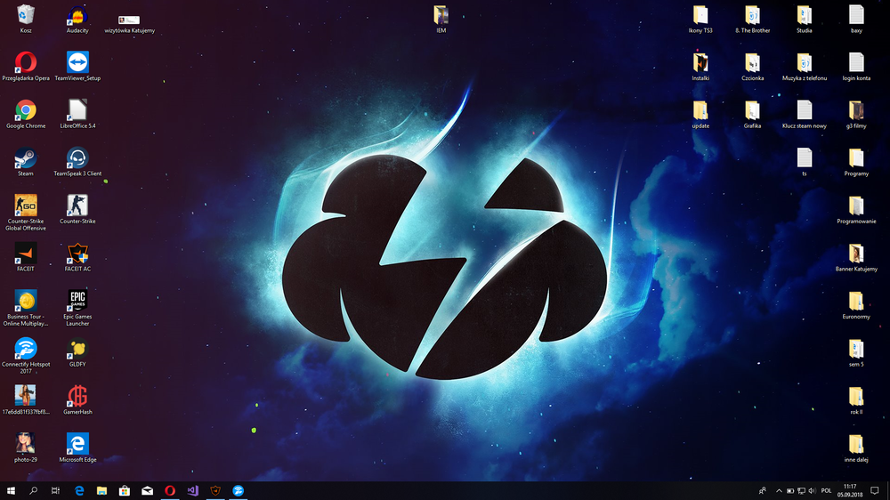Screen dimensions: 890x500
Task: Select the Euronormy folder
Action: [x=856, y=305]
